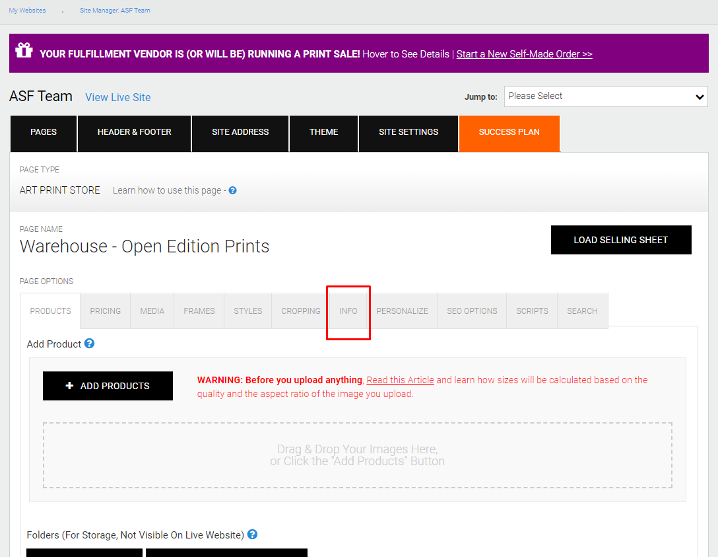Click the 'ART PRINT STORE' page type text

coord(60,190)
